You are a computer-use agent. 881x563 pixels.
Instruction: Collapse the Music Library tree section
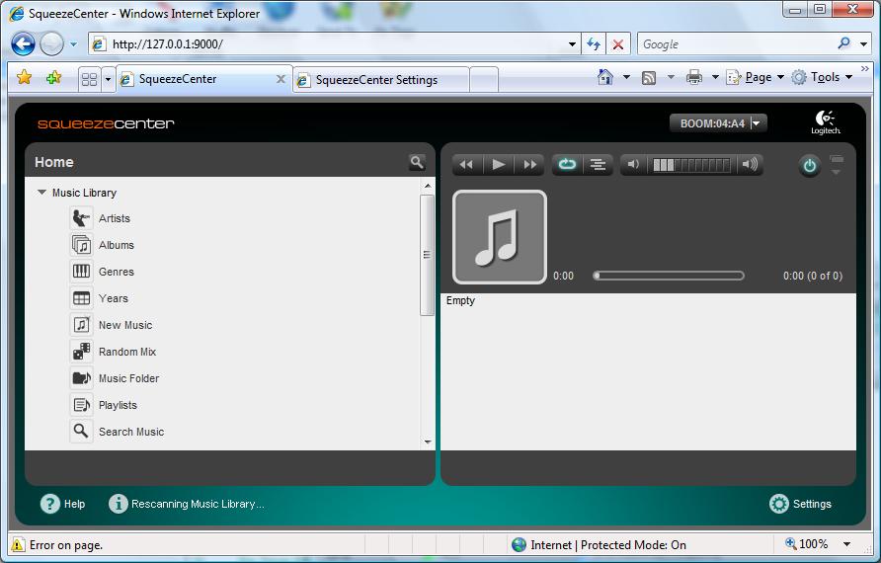coord(42,193)
